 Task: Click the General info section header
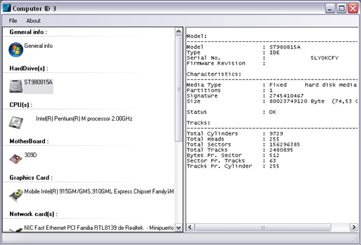pos(28,32)
